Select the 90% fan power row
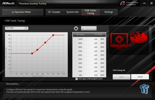 [x=89, y=43]
